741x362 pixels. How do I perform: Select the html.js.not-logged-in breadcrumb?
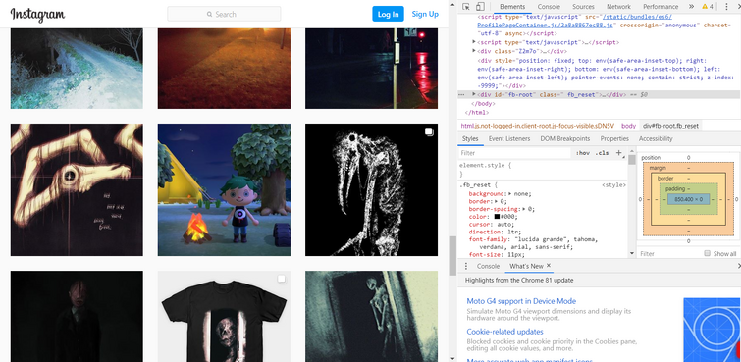point(537,126)
